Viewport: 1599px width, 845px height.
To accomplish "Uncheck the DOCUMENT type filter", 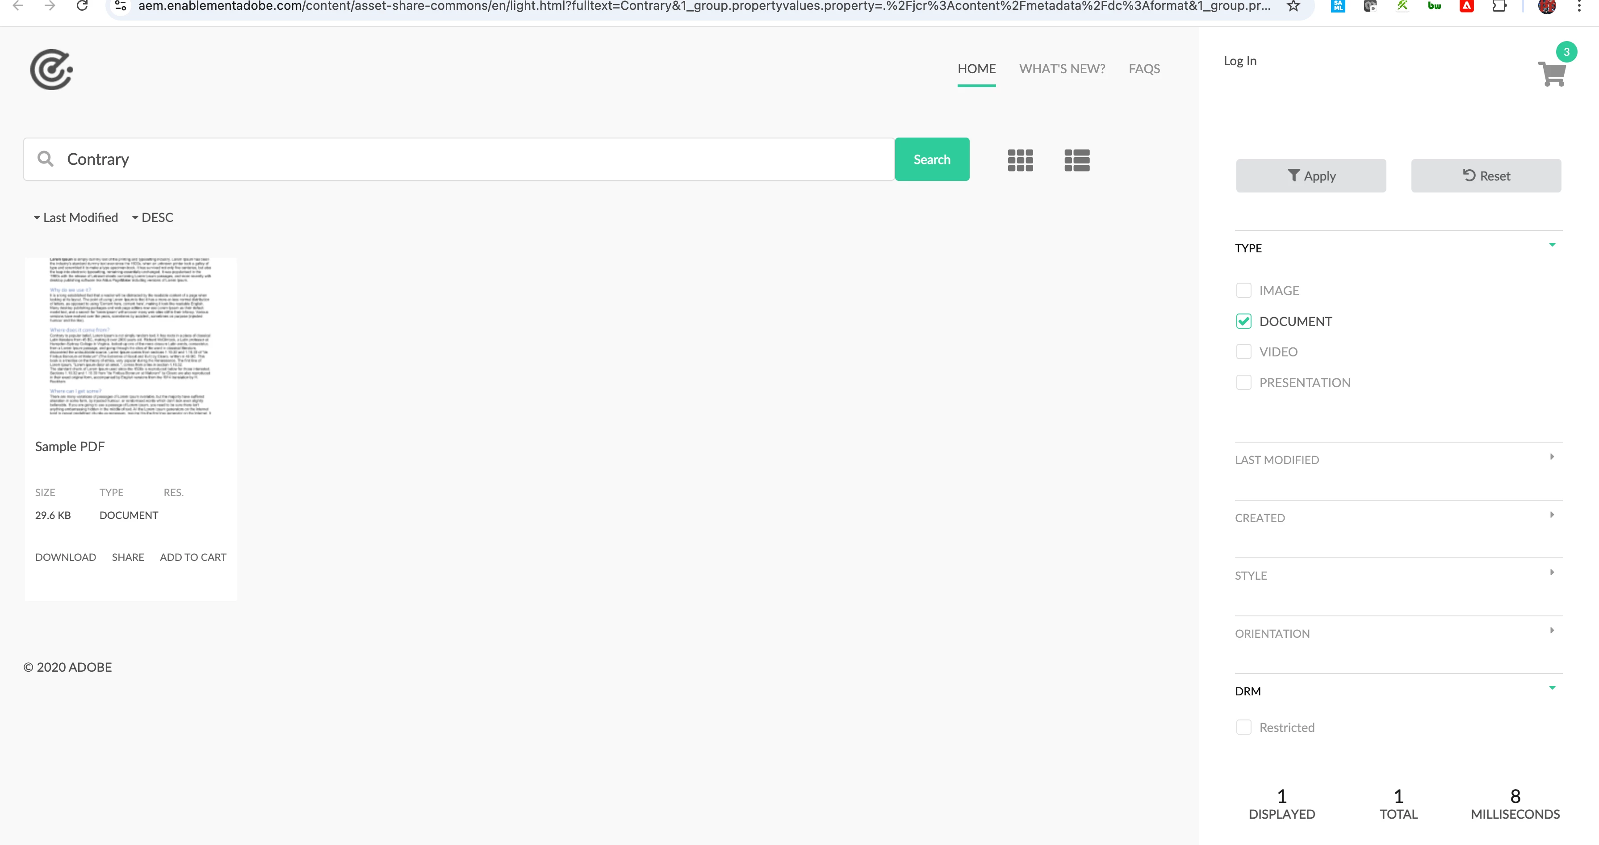I will (1243, 321).
